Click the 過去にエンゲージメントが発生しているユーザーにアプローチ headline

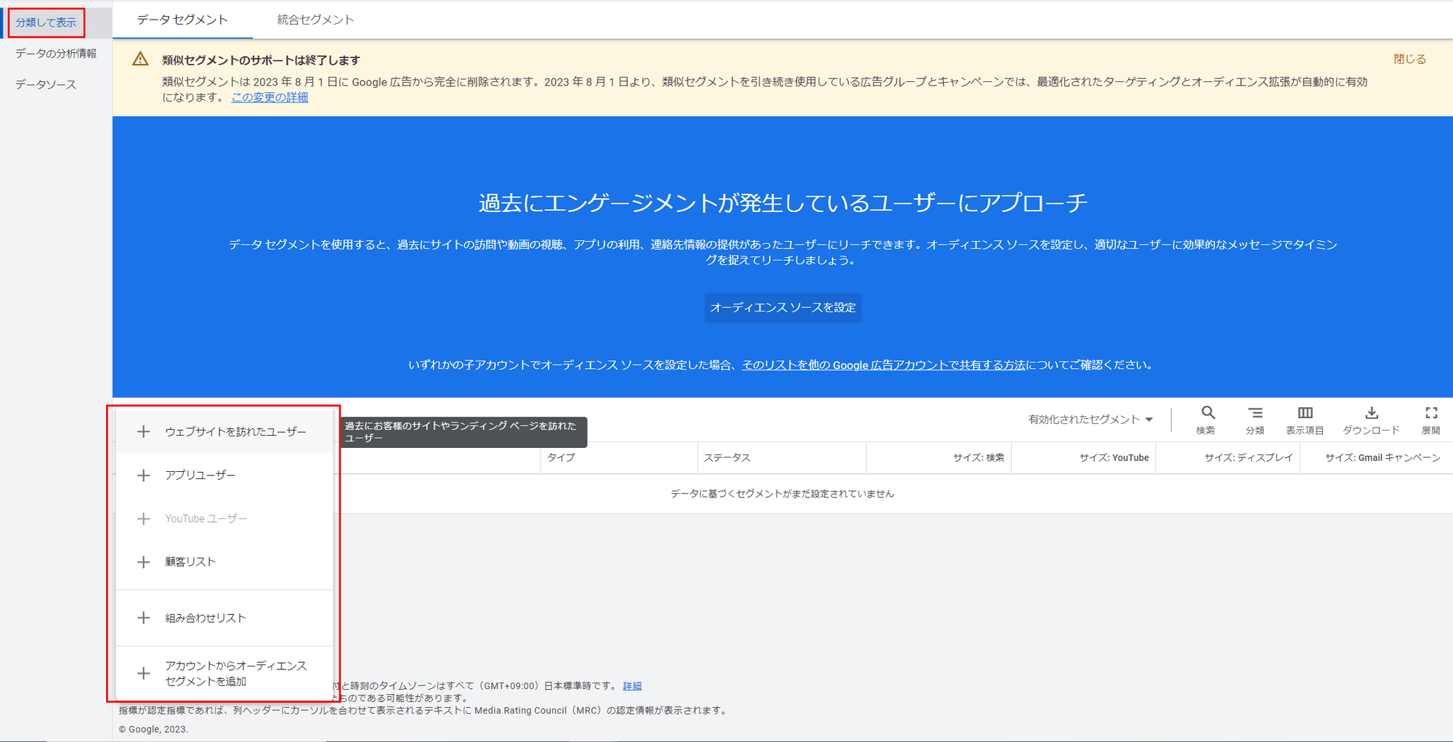pyautogui.click(x=783, y=203)
